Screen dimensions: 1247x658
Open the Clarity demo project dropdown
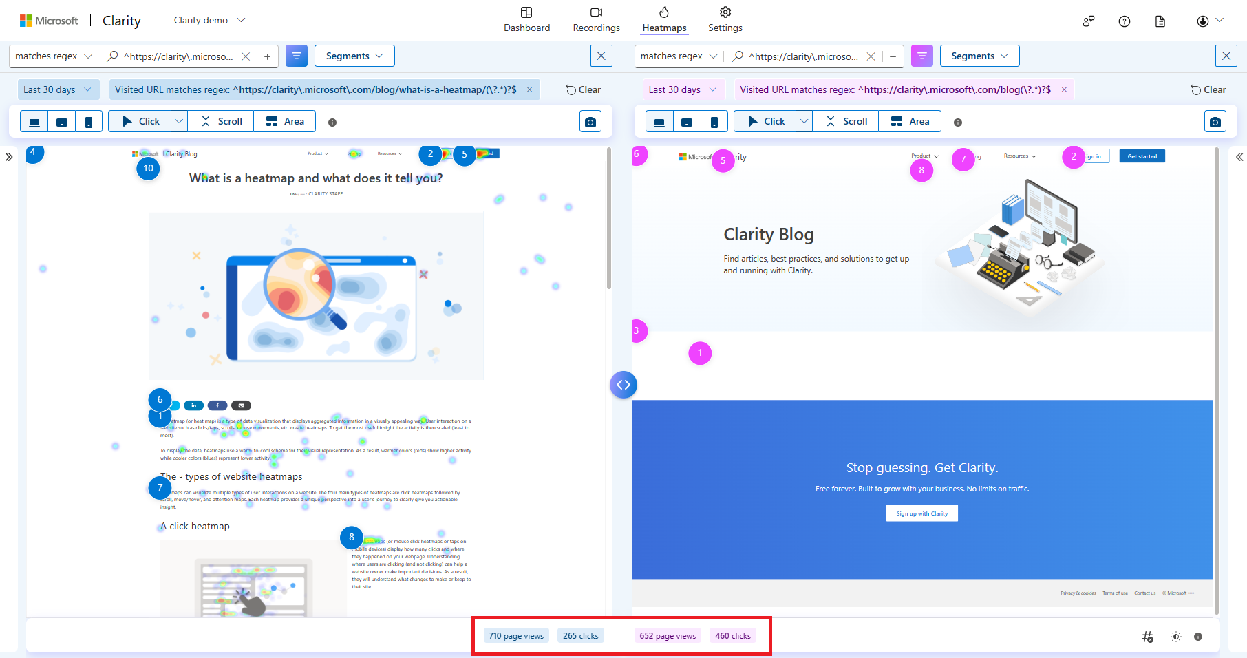[209, 21]
